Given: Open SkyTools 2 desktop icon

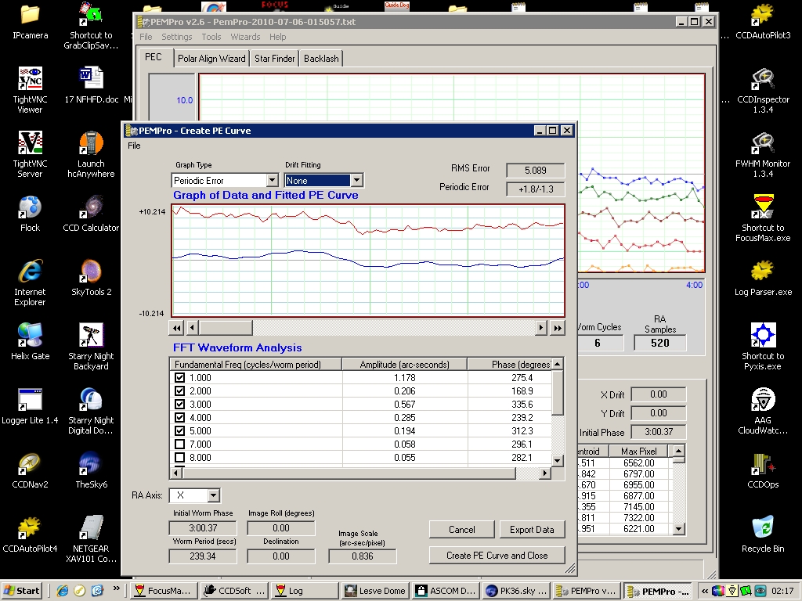Looking at the screenshot, I should tap(91, 278).
